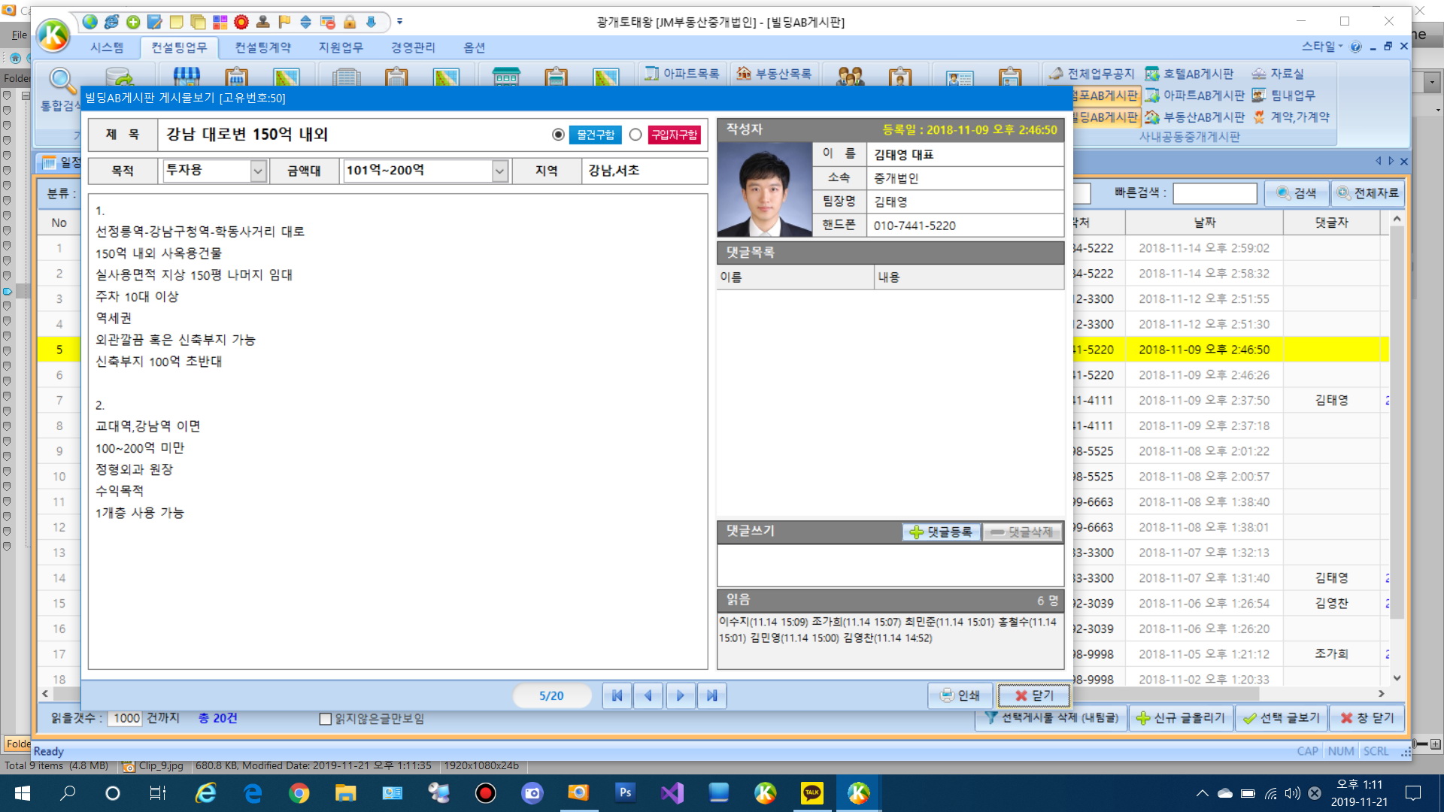Click the previous post arrow button
1444x812 pixels.
point(648,695)
